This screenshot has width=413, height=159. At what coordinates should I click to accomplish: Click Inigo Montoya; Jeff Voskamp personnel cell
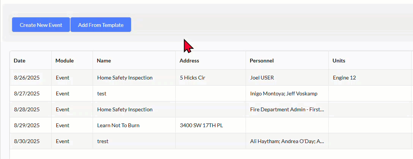click(284, 94)
